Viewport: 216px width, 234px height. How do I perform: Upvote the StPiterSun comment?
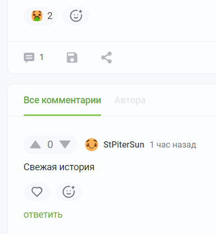(35, 144)
